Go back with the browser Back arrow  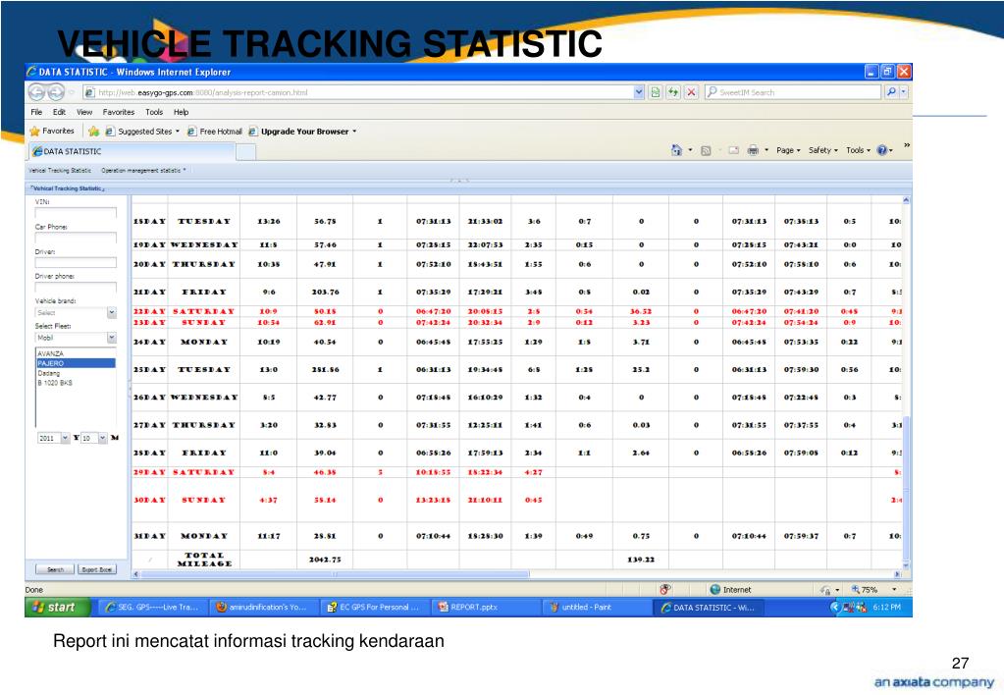[36, 92]
